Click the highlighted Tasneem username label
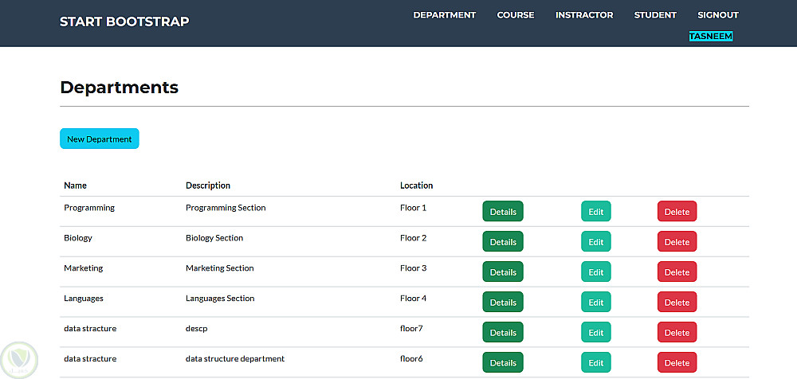797x379 pixels. pyautogui.click(x=711, y=37)
